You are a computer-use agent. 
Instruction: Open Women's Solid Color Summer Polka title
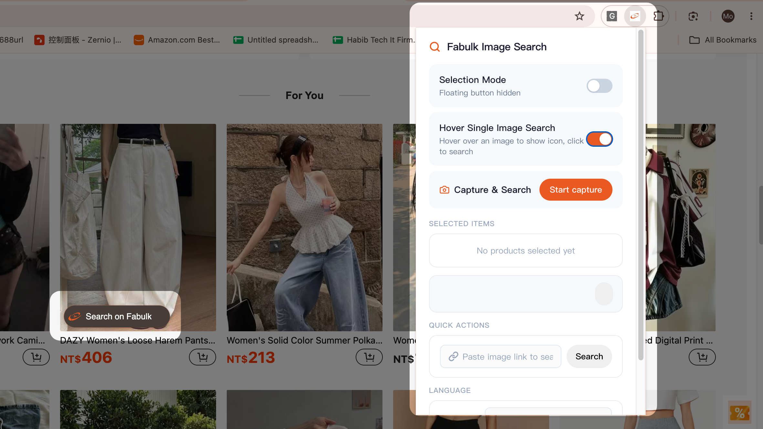pos(305,340)
